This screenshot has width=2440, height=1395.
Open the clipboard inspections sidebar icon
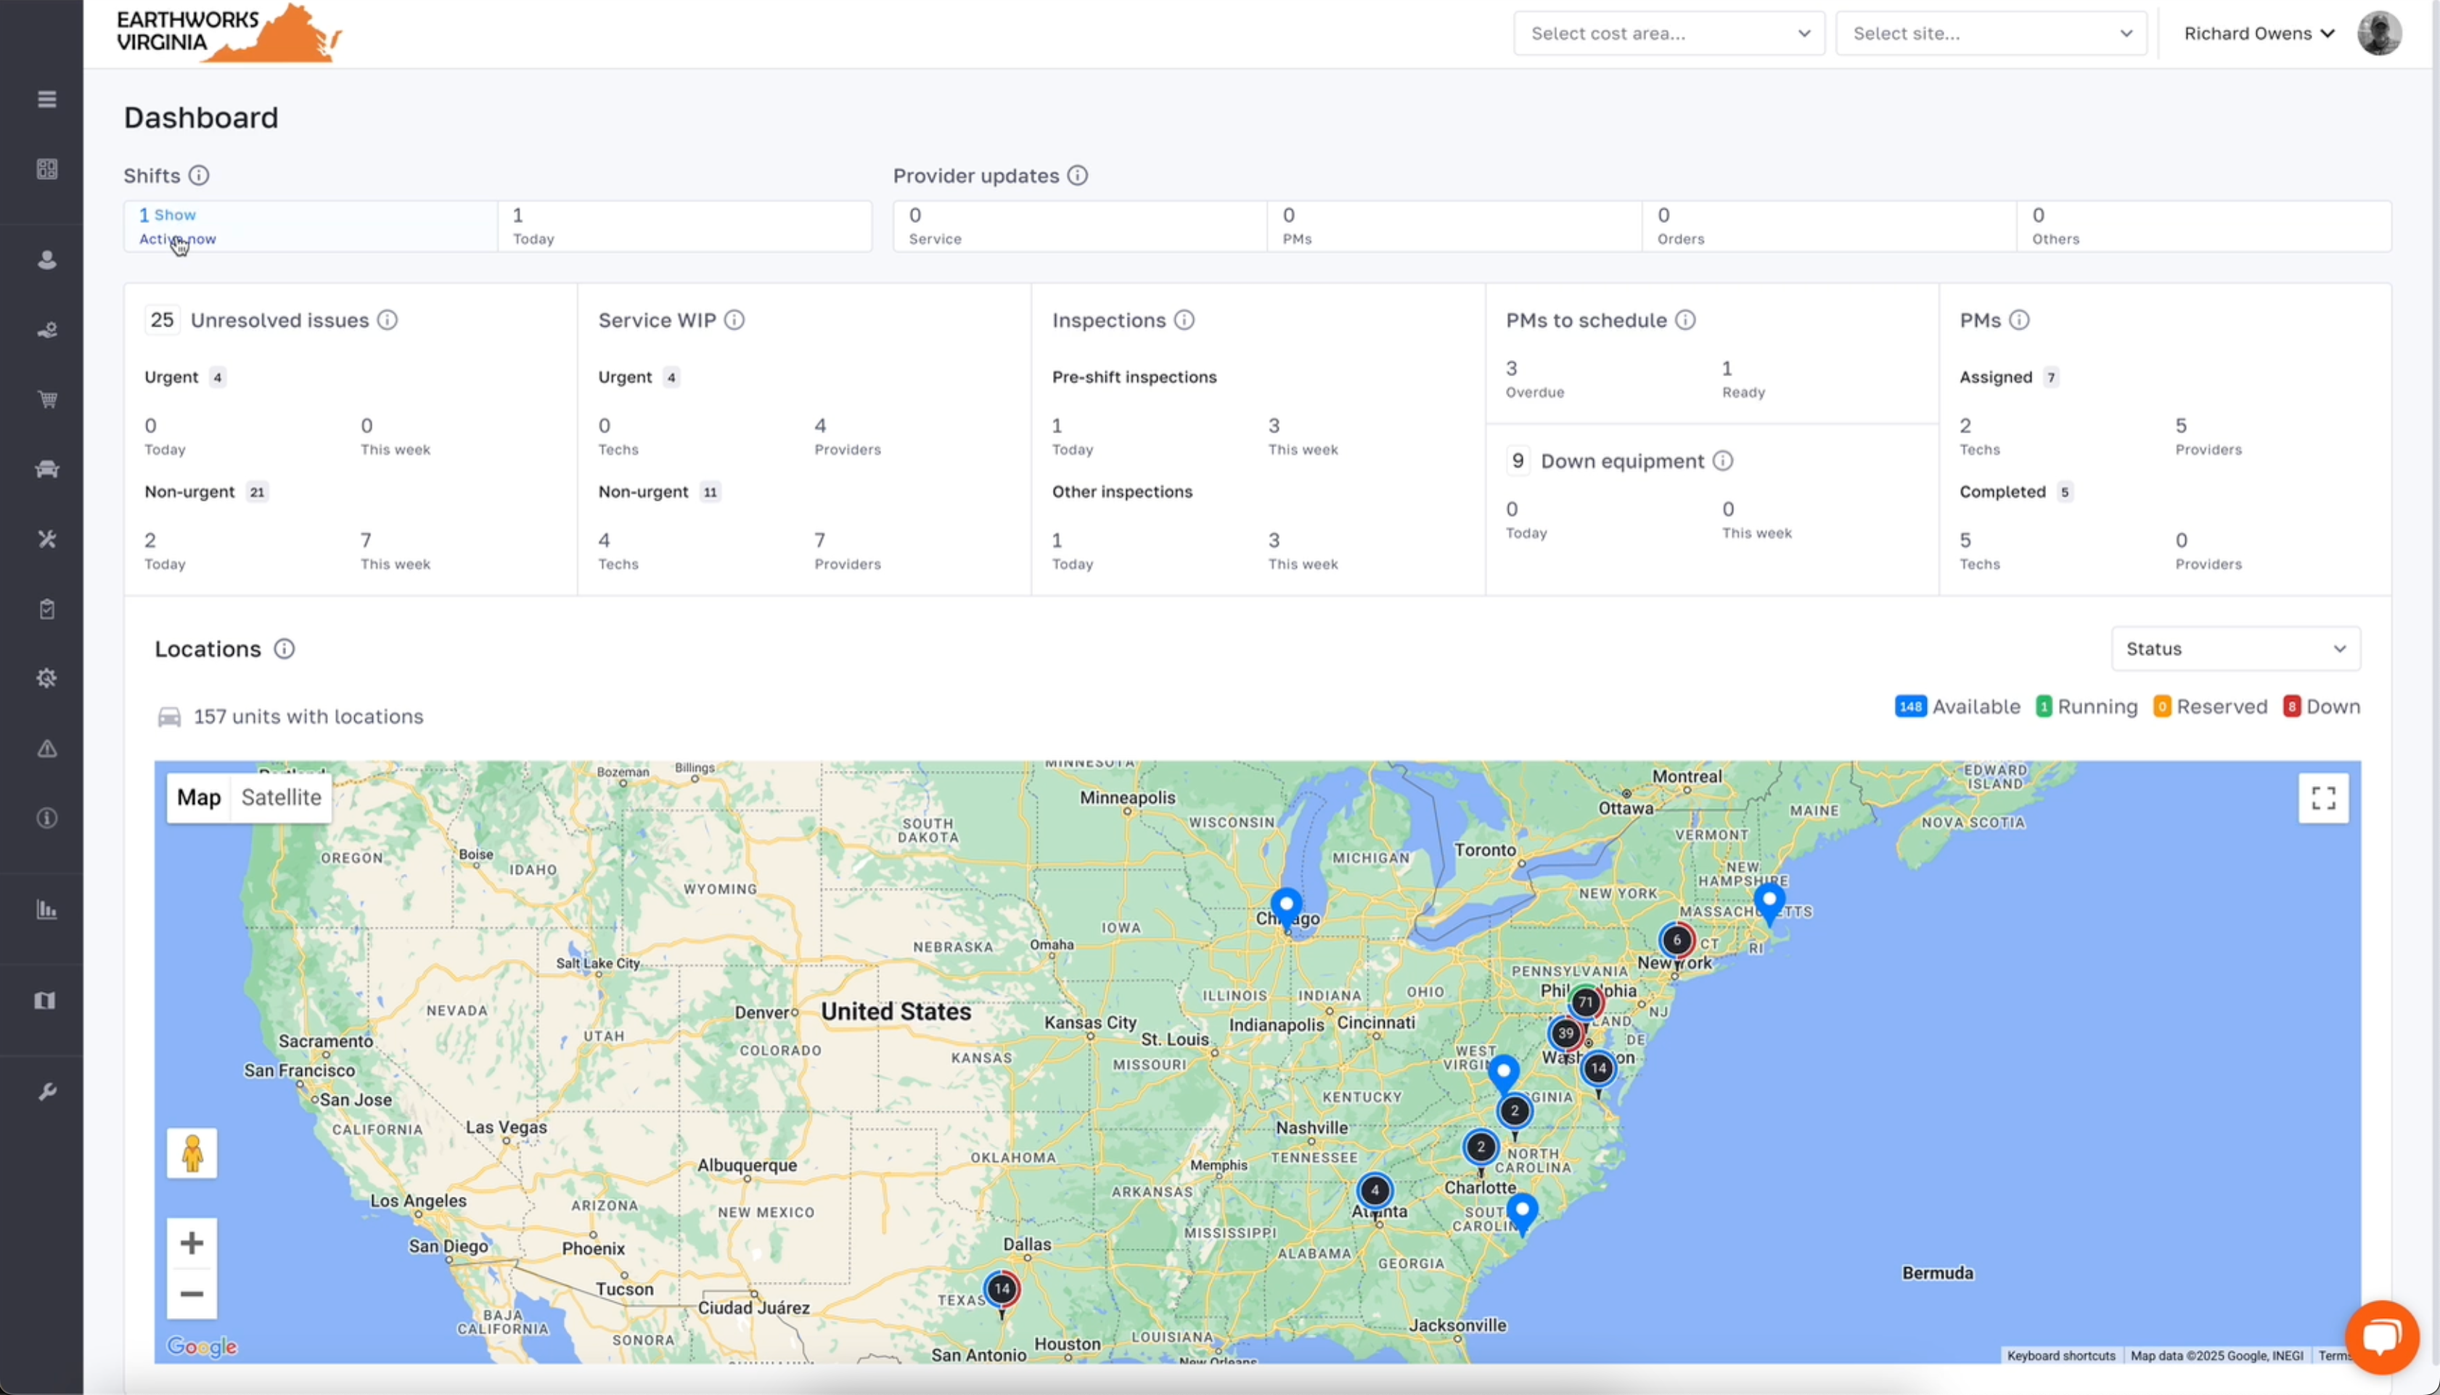coord(46,610)
